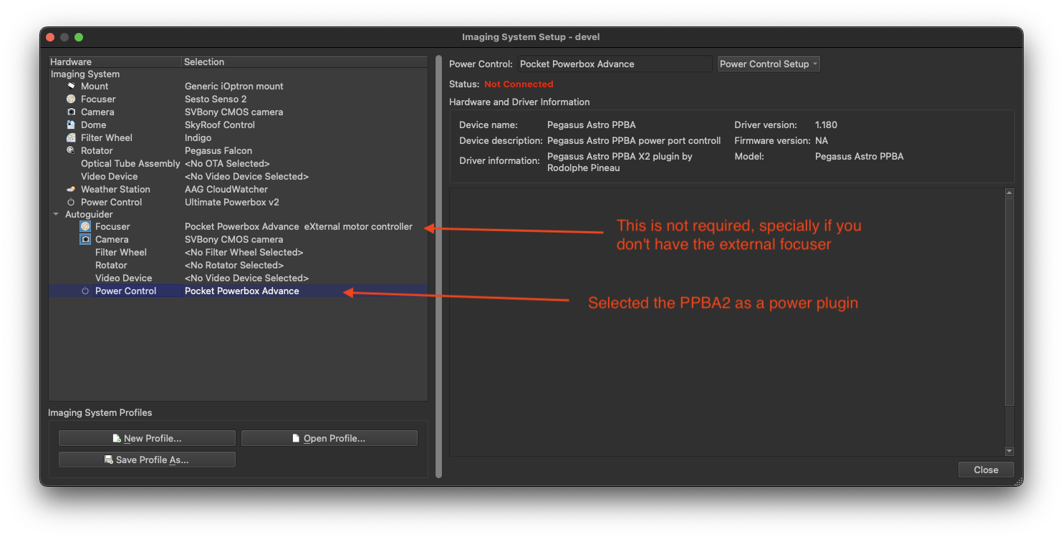
Task: Select Optical Tube Assembly row
Action: pos(238,163)
